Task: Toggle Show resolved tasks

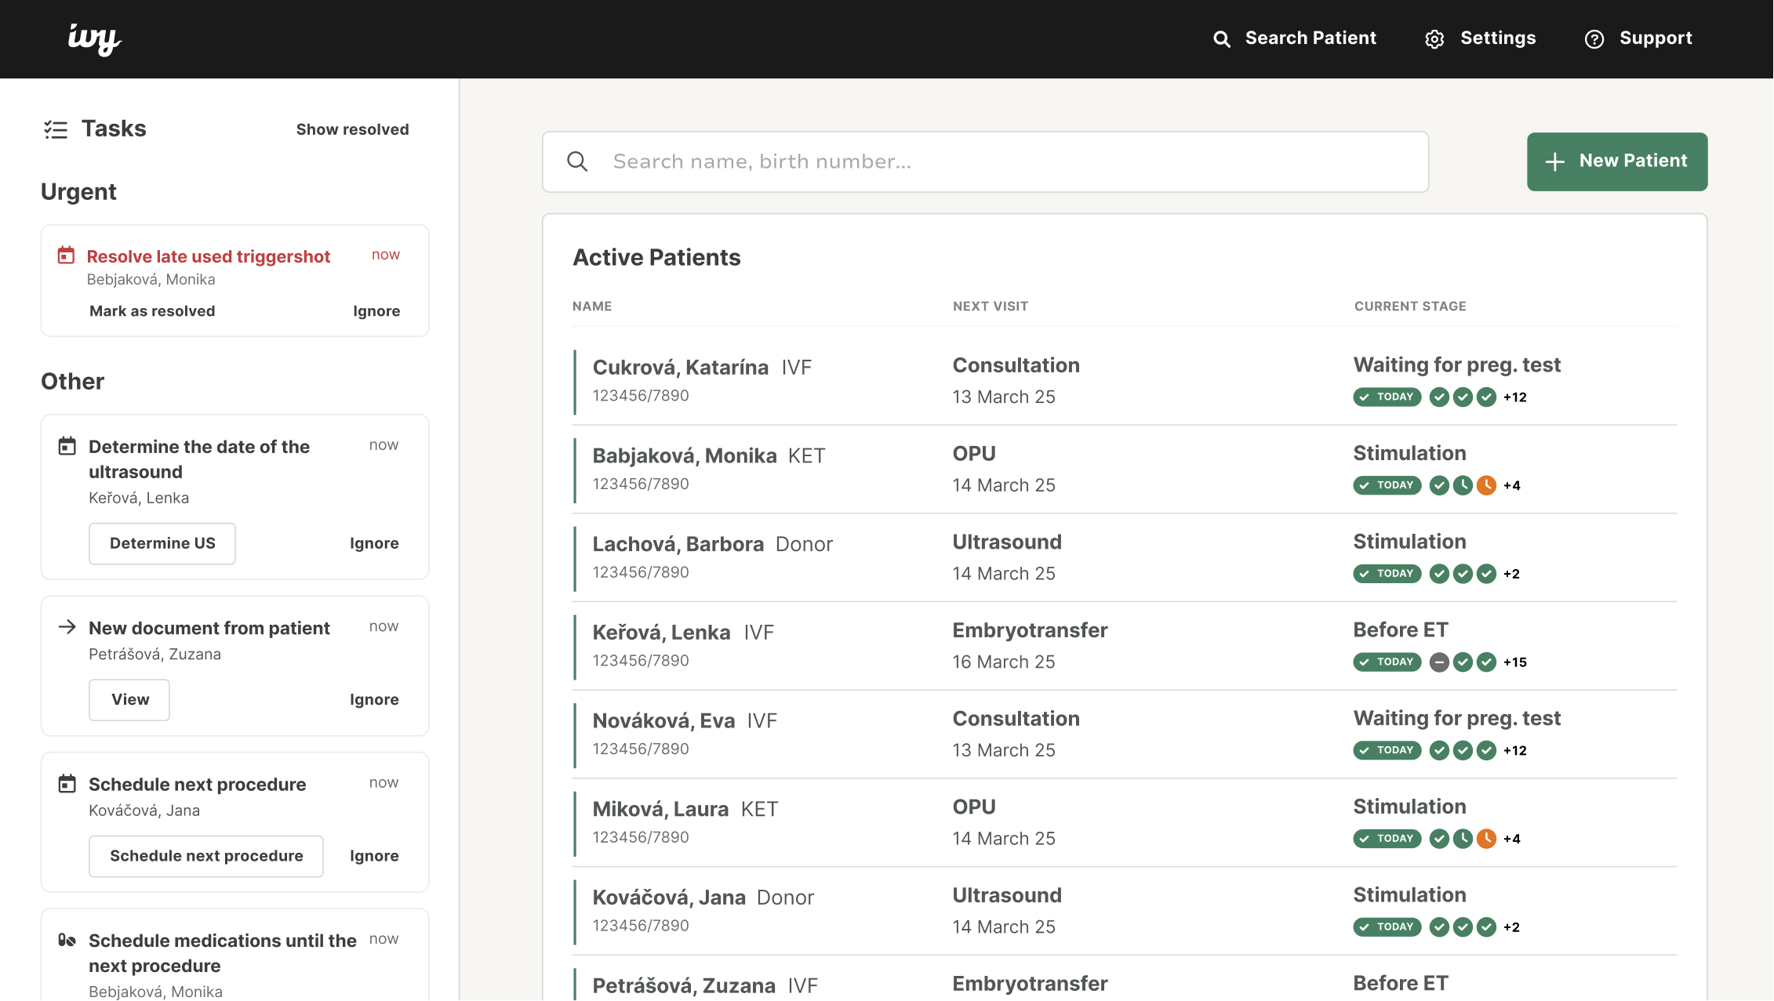Action: (x=352, y=129)
